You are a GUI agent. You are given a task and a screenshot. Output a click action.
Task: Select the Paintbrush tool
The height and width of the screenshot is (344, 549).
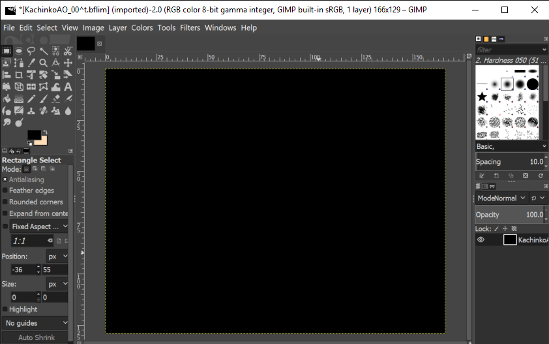[x=43, y=99]
